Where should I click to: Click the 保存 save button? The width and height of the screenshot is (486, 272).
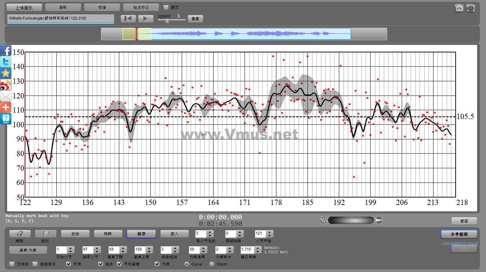pyautogui.click(x=141, y=234)
